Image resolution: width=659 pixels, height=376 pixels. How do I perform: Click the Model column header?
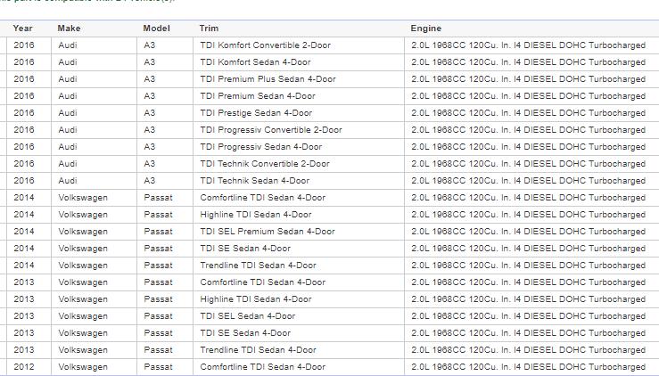156,29
